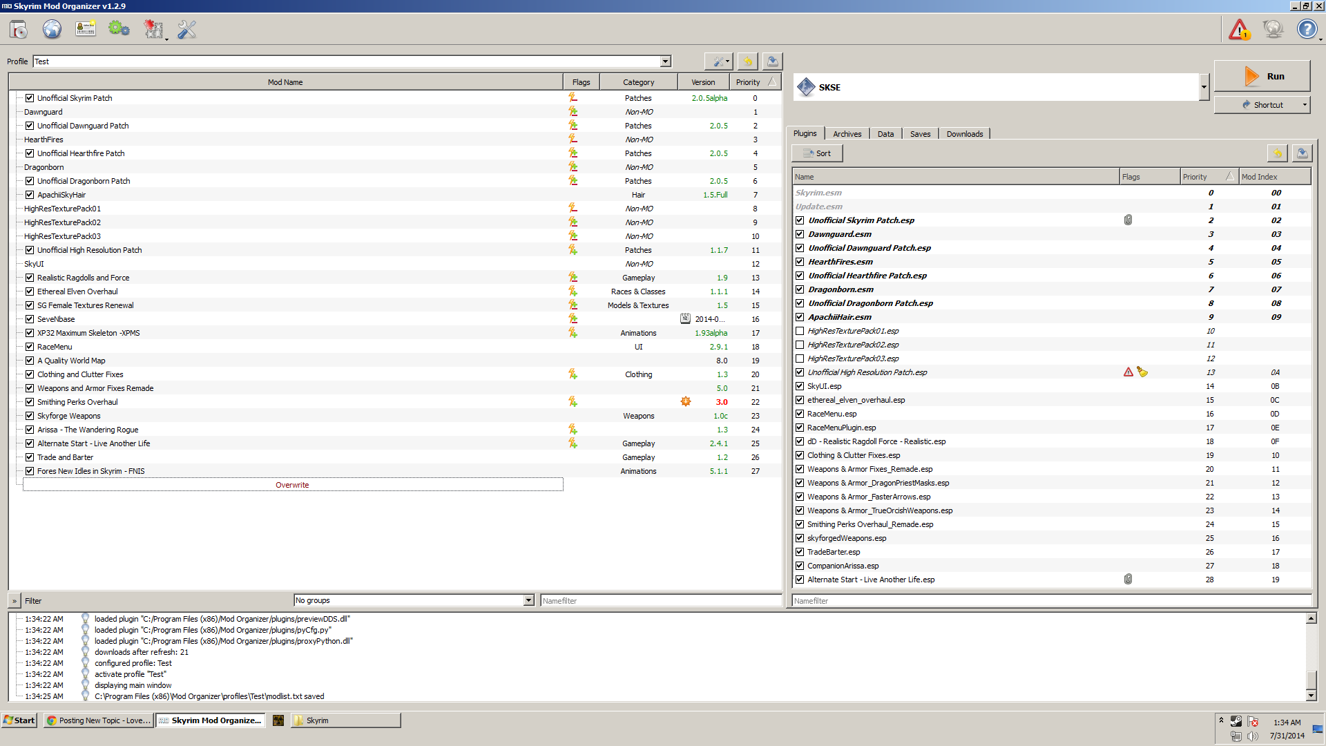Click conflict flag of Unofficial Skyrim Patch mod

(x=573, y=98)
